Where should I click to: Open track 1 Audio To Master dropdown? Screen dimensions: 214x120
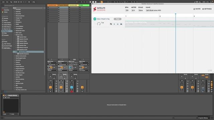click(52, 70)
